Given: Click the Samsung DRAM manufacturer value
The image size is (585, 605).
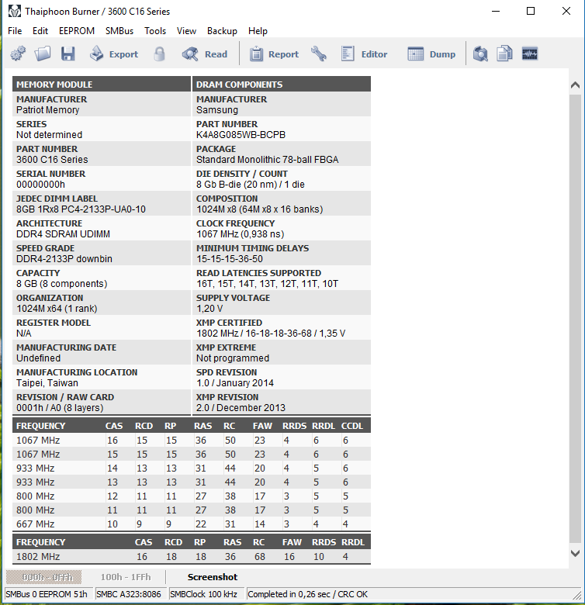Looking at the screenshot, I should (217, 110).
